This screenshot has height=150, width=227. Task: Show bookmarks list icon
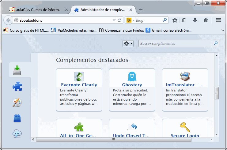[x=184, y=20]
